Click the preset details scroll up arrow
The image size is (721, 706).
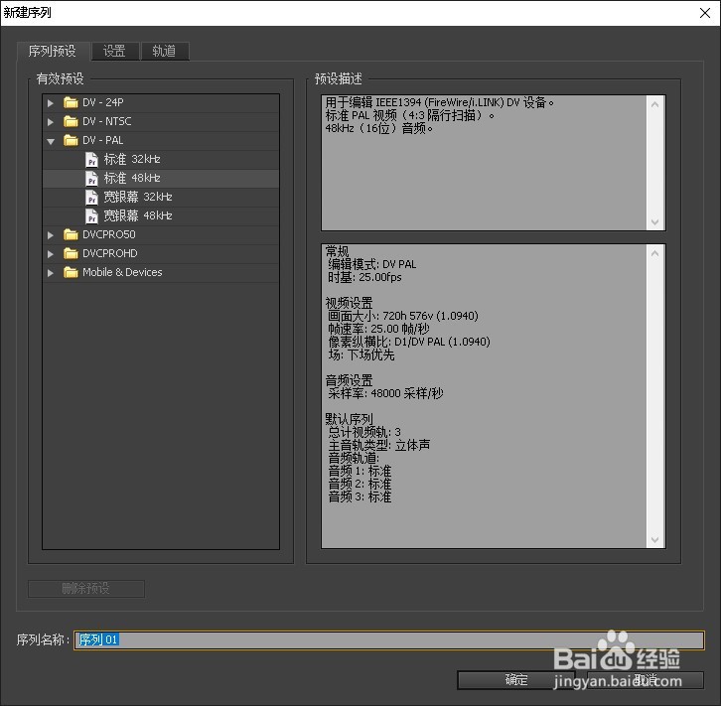[655, 254]
